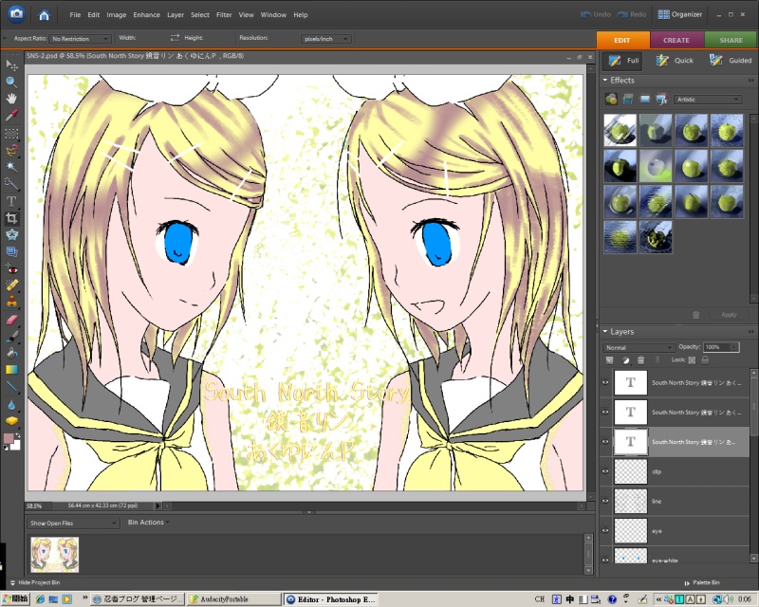
Task: Activate the Horizontal Type tool
Action: 12,201
